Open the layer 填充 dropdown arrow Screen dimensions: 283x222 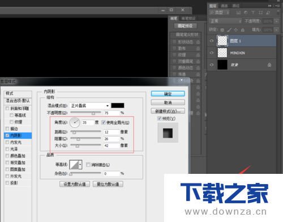click(x=276, y=30)
